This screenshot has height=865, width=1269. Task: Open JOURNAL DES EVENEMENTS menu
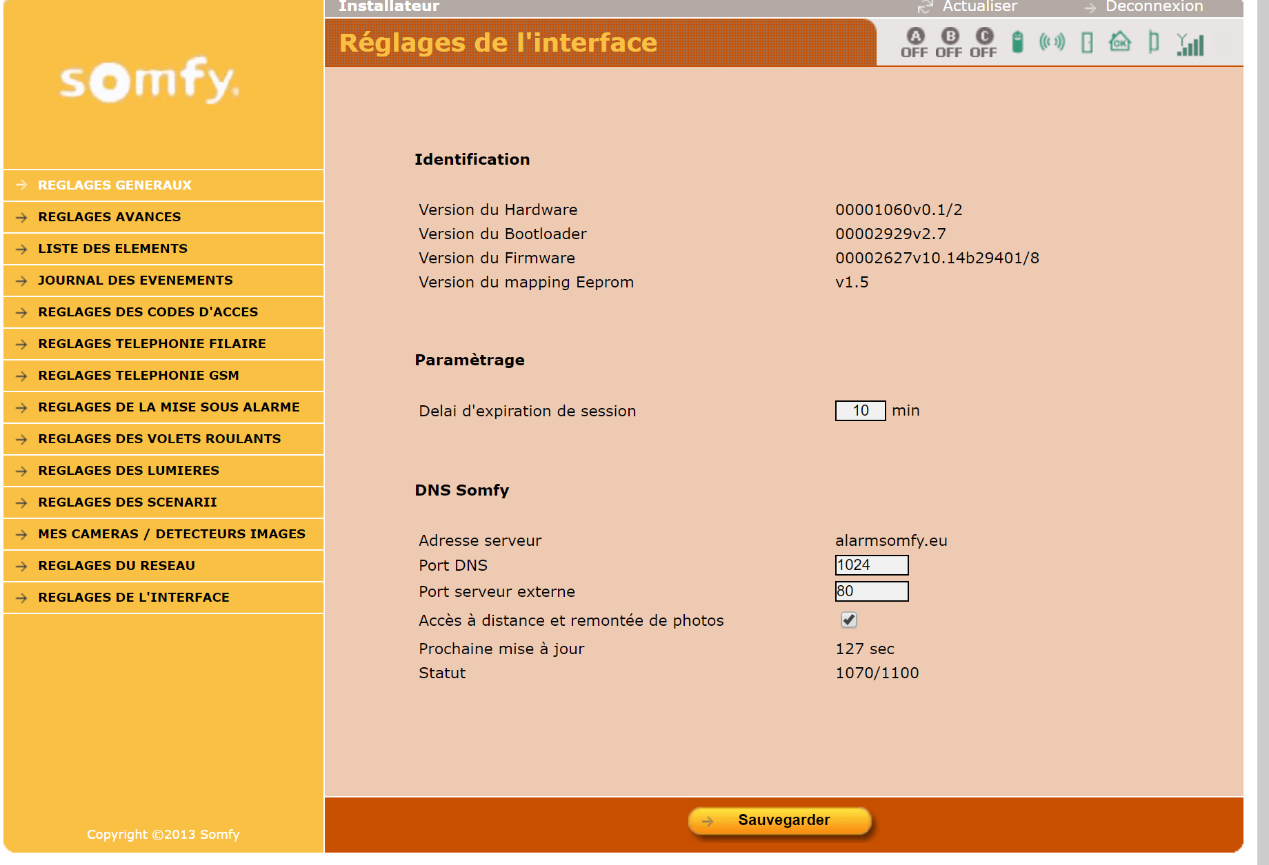click(x=163, y=281)
